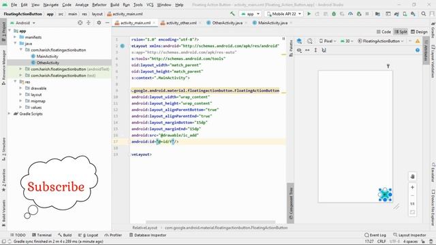Click the zoom to fit icon in preview
436x245 pixels.
(412, 212)
